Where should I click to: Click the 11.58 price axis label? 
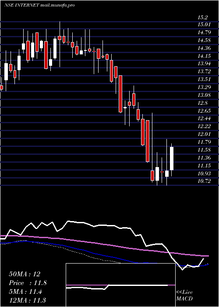[x=204, y=150]
